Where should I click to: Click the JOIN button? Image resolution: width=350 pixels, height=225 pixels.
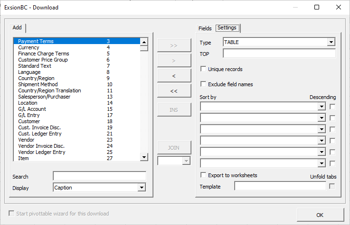(174, 147)
